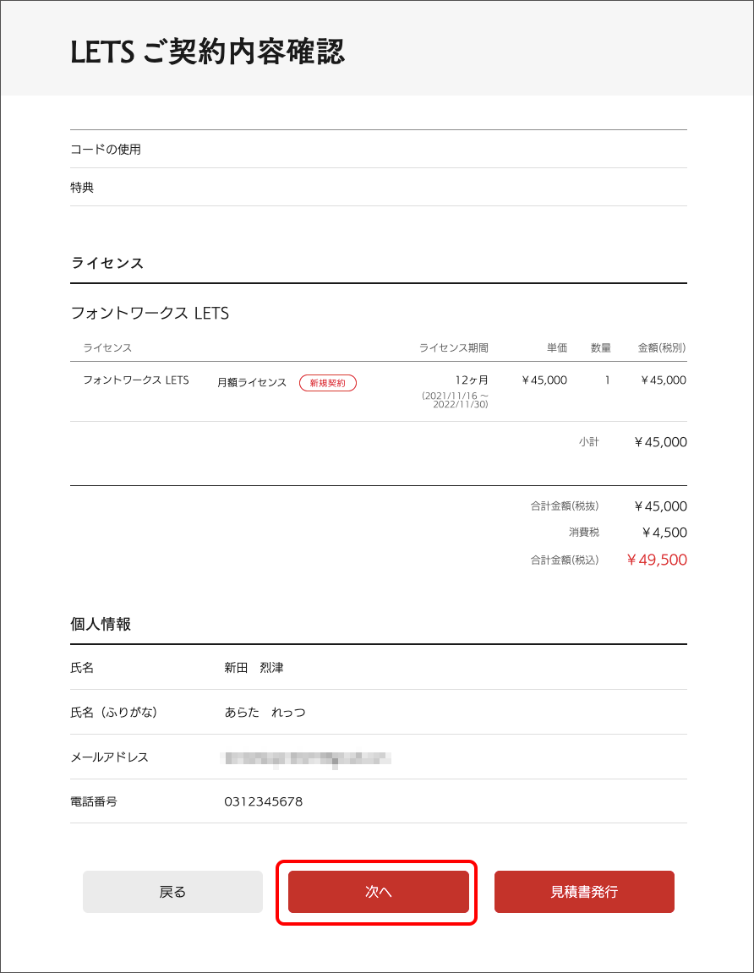Click the 特典 row label
Image resolution: width=754 pixels, height=973 pixels.
[x=82, y=188]
